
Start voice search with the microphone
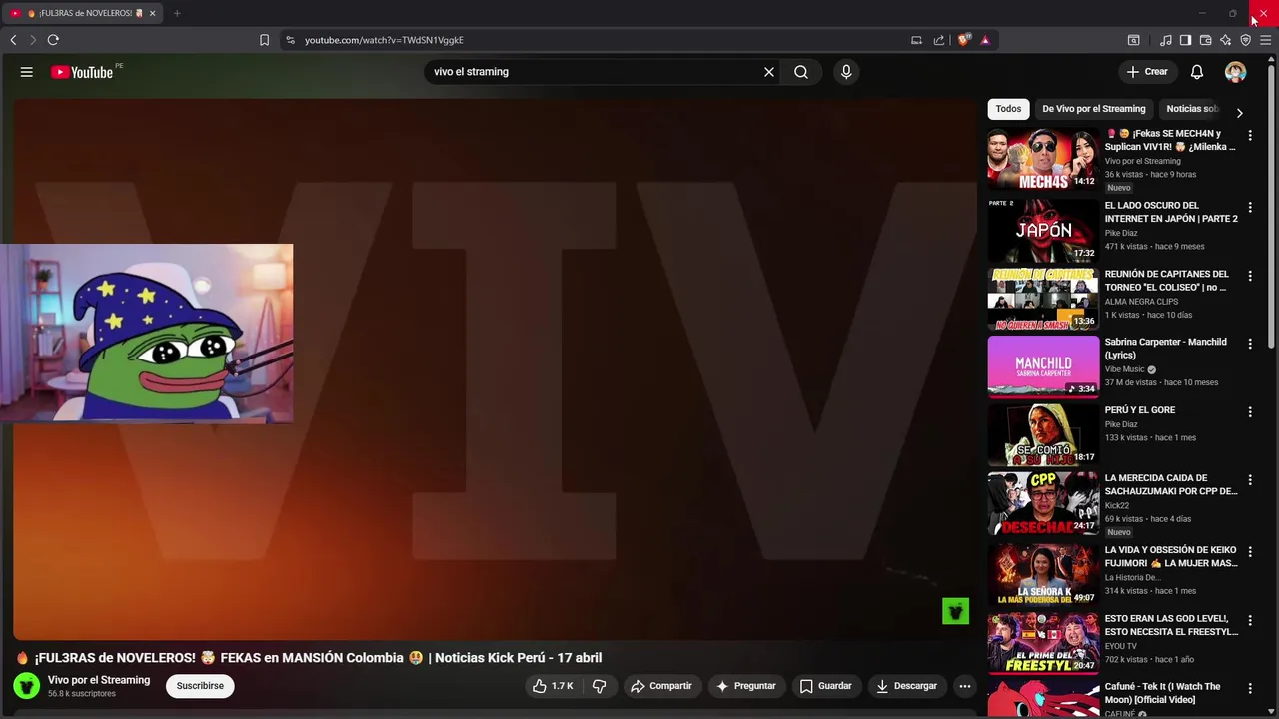click(x=846, y=72)
